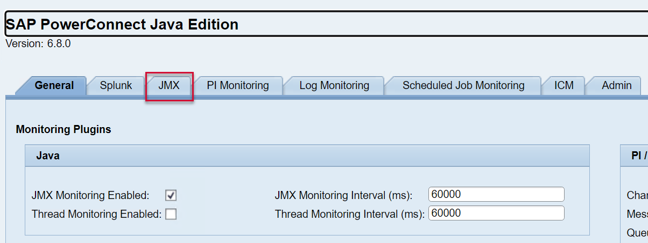
Task: Click the Java panel header
Action: (x=307, y=156)
